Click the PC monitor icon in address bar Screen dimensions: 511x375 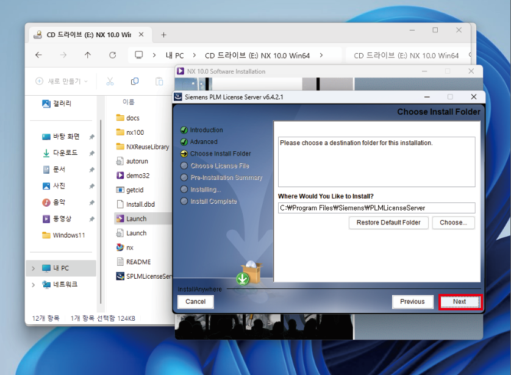[x=139, y=55]
